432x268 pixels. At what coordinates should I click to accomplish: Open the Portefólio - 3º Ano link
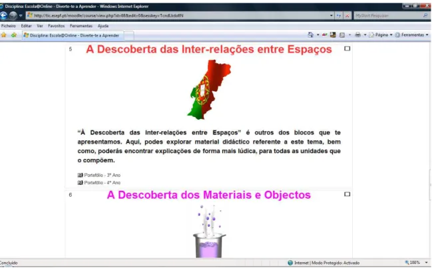click(x=103, y=176)
